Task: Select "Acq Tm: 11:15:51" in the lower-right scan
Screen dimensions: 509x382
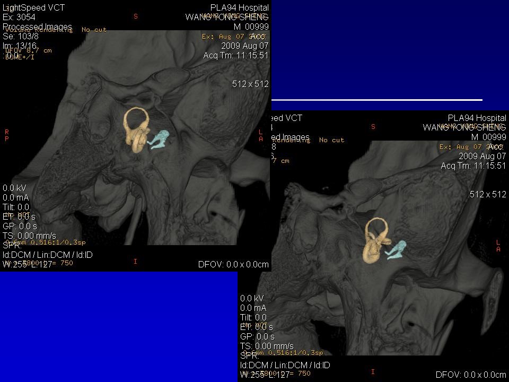Action: pyautogui.click(x=473, y=166)
